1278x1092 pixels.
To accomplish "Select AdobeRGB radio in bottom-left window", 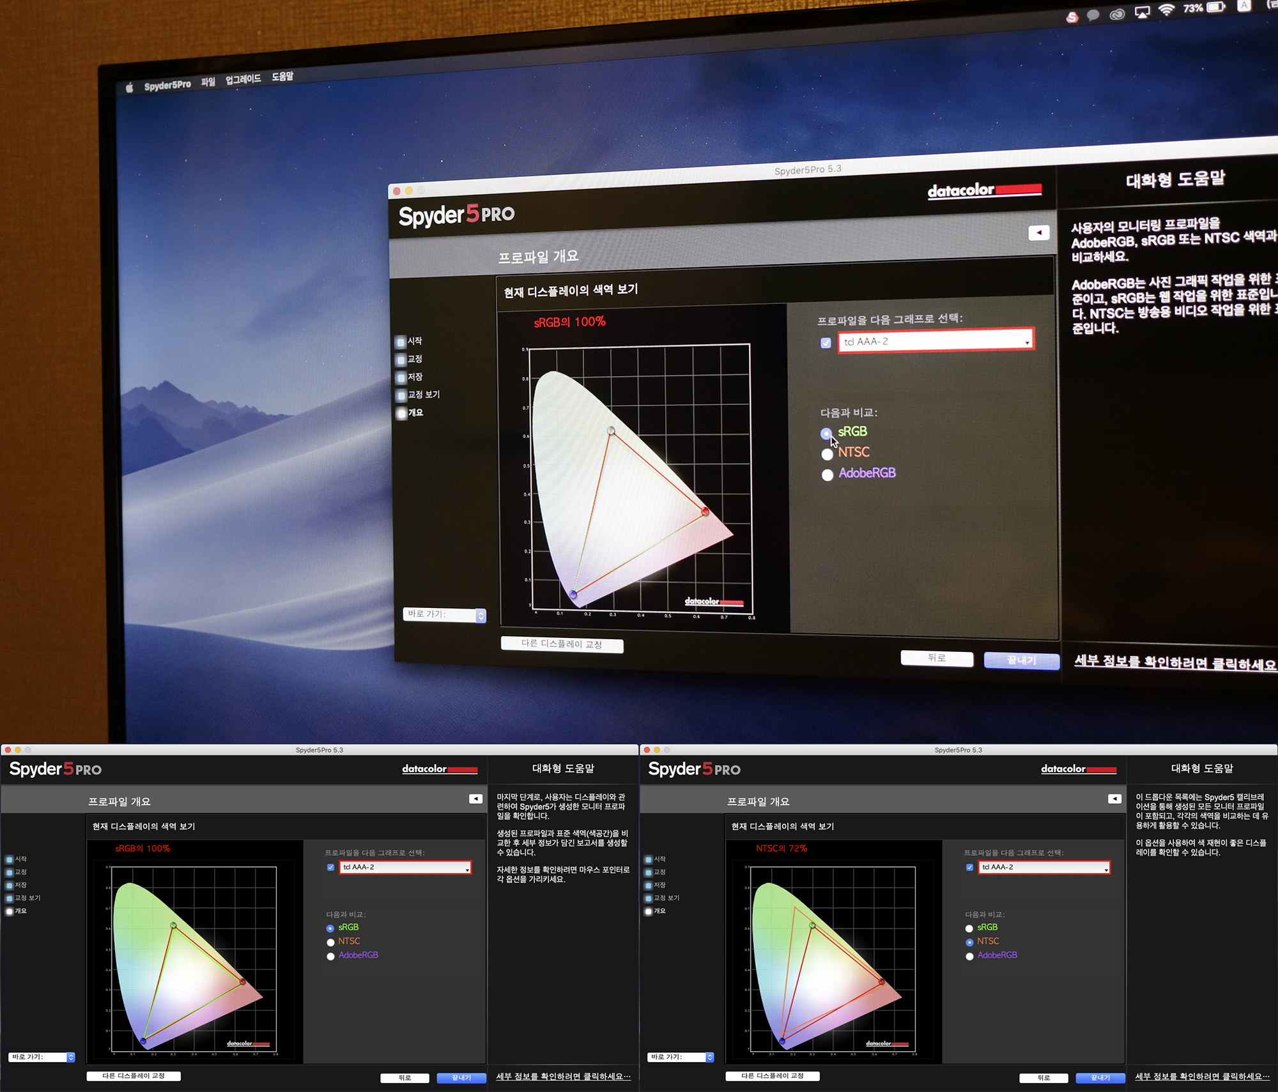I will point(330,956).
